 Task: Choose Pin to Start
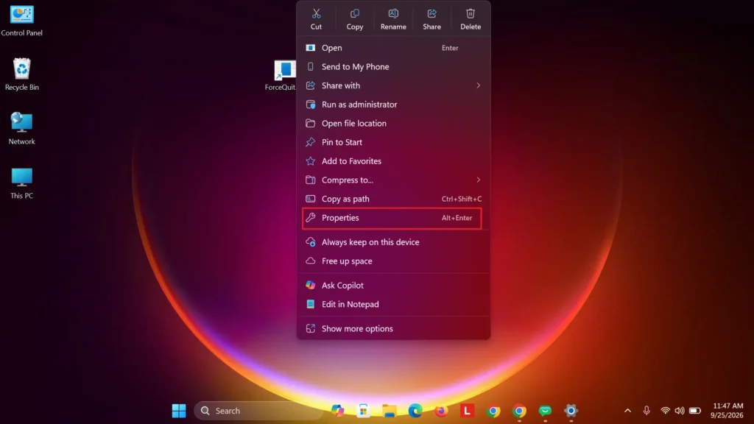pyautogui.click(x=392, y=142)
